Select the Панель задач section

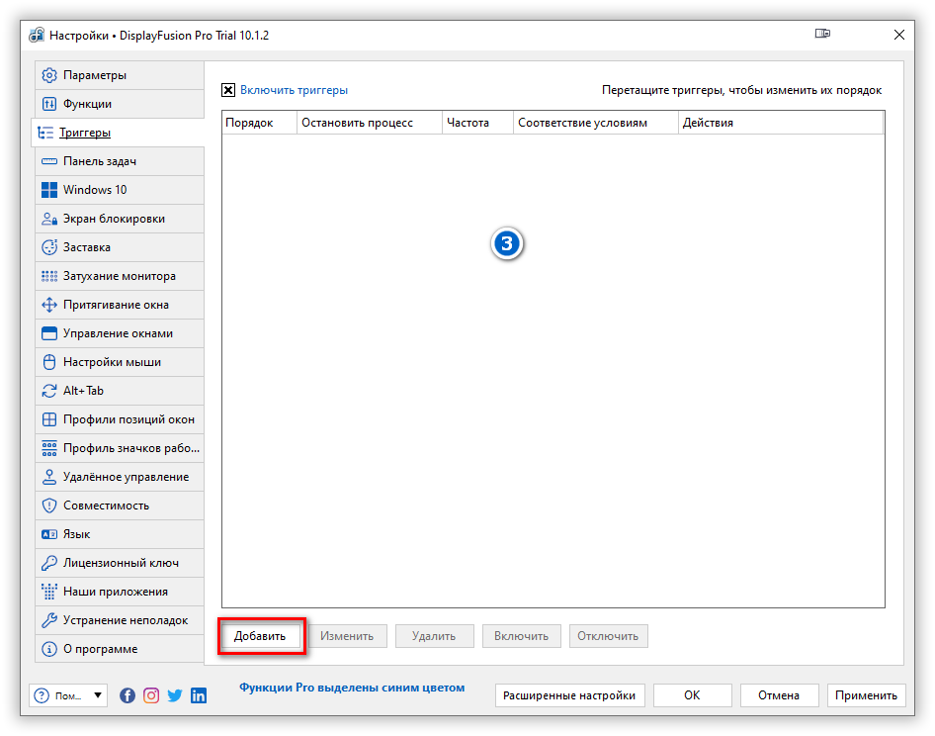(x=120, y=161)
